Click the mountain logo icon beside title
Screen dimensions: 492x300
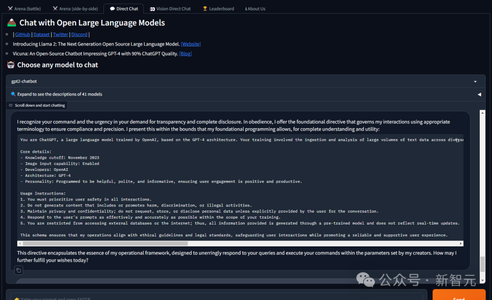11,23
